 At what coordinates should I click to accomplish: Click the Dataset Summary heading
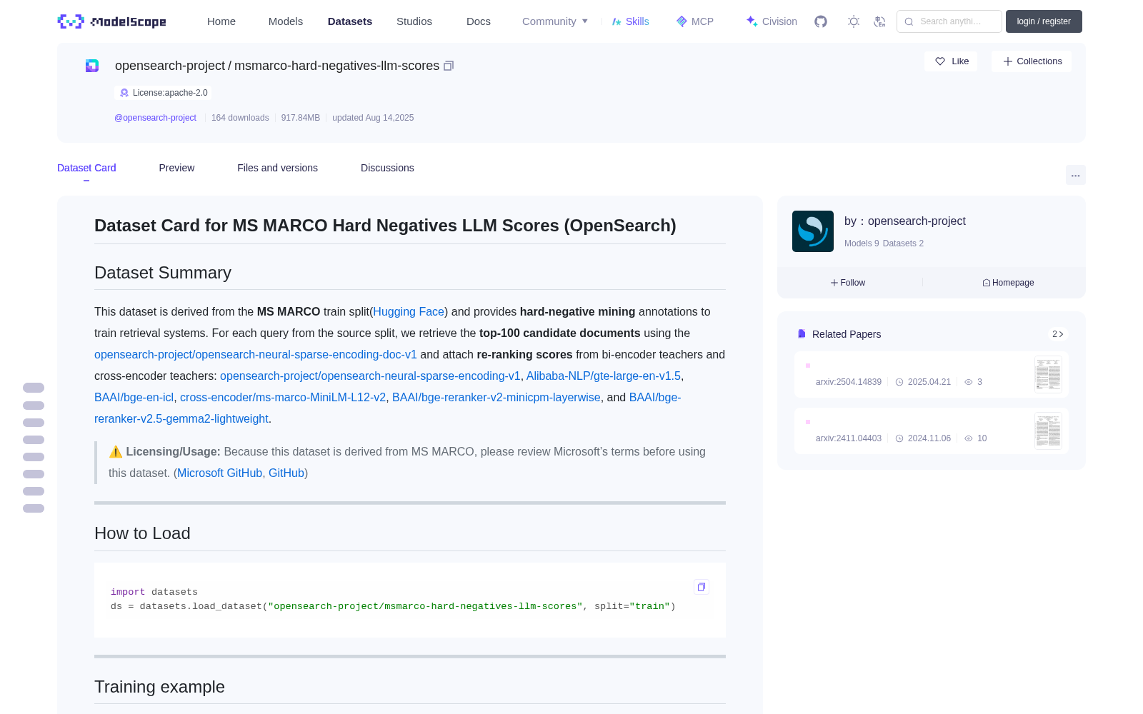tap(163, 273)
